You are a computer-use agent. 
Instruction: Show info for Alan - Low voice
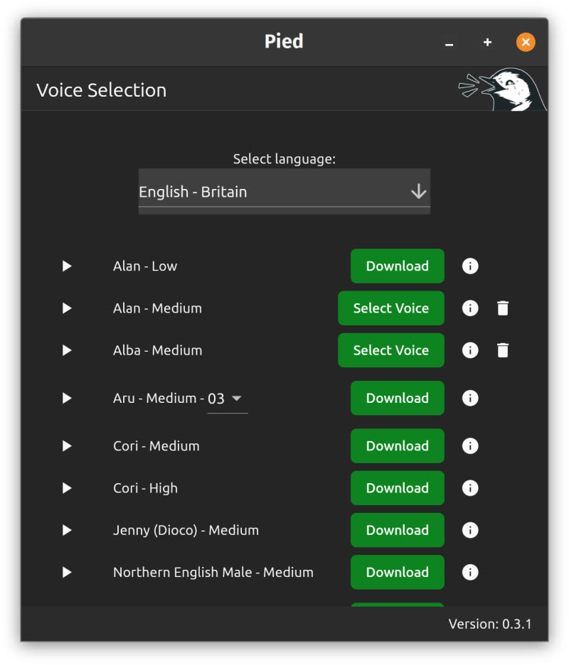coord(470,266)
